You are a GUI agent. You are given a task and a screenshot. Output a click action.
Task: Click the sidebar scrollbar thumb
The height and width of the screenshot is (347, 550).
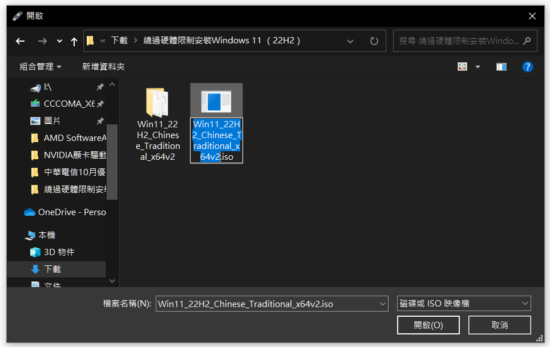tap(112, 162)
